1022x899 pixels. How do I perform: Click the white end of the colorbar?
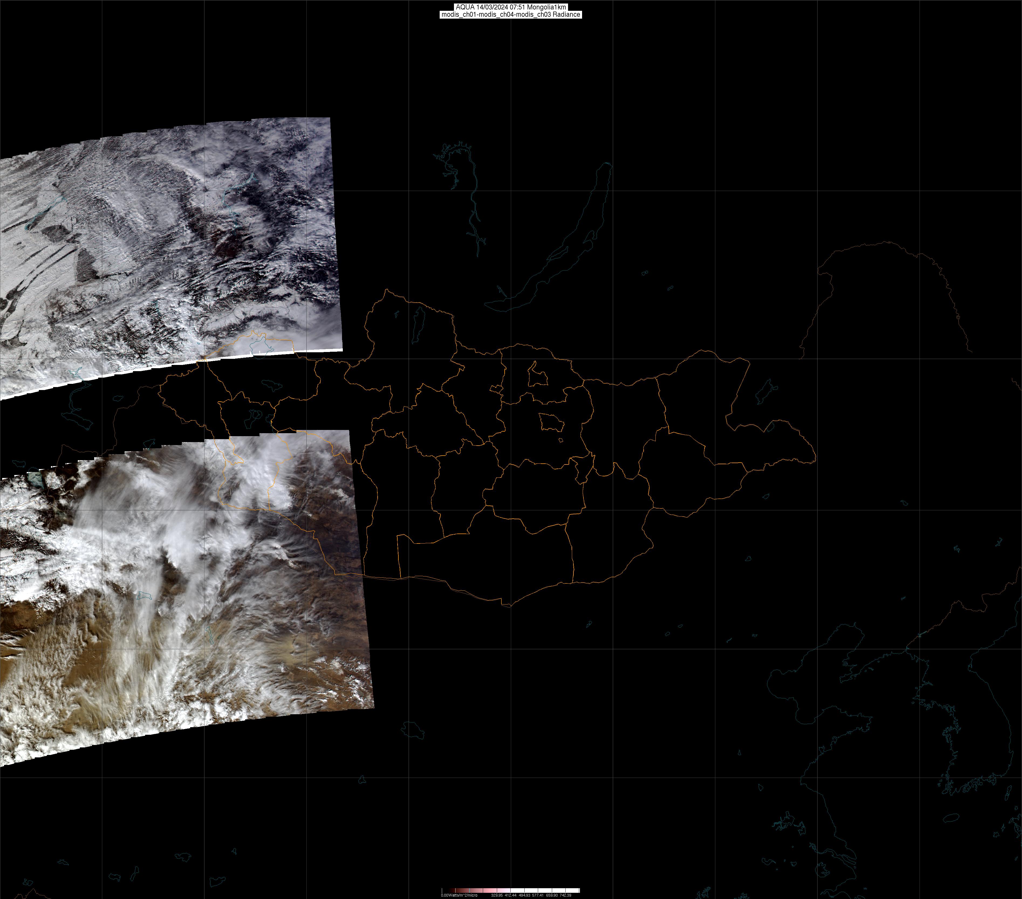click(575, 890)
